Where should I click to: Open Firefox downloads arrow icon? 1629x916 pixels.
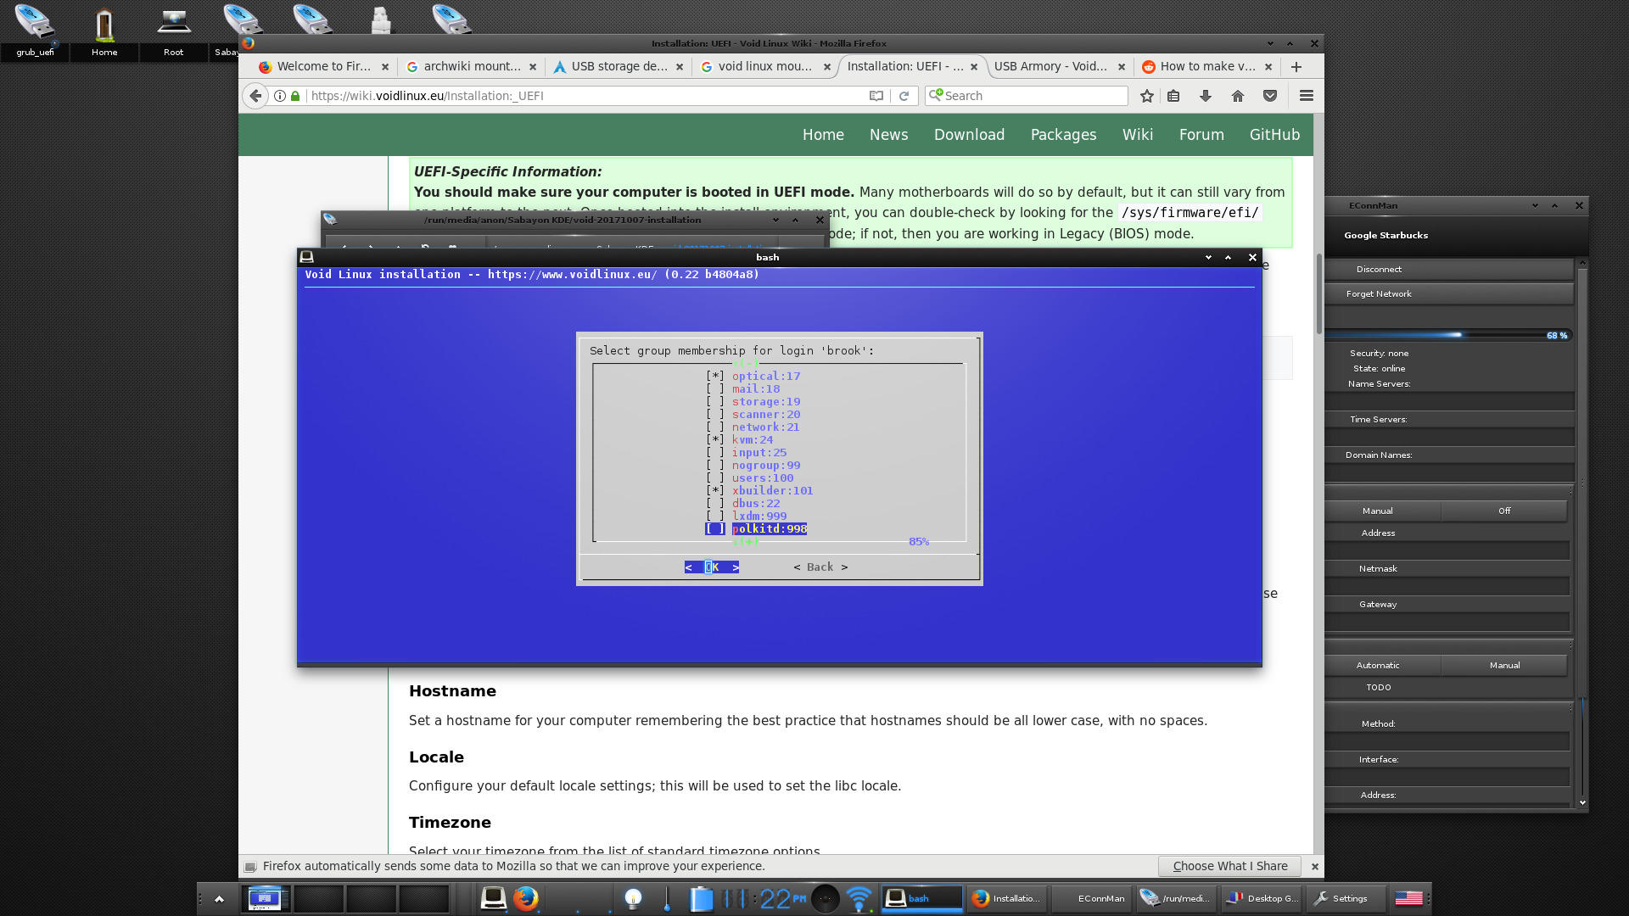pyautogui.click(x=1206, y=96)
